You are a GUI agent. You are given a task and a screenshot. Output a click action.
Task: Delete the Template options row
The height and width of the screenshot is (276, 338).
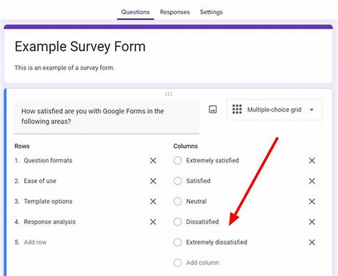pyautogui.click(x=153, y=201)
